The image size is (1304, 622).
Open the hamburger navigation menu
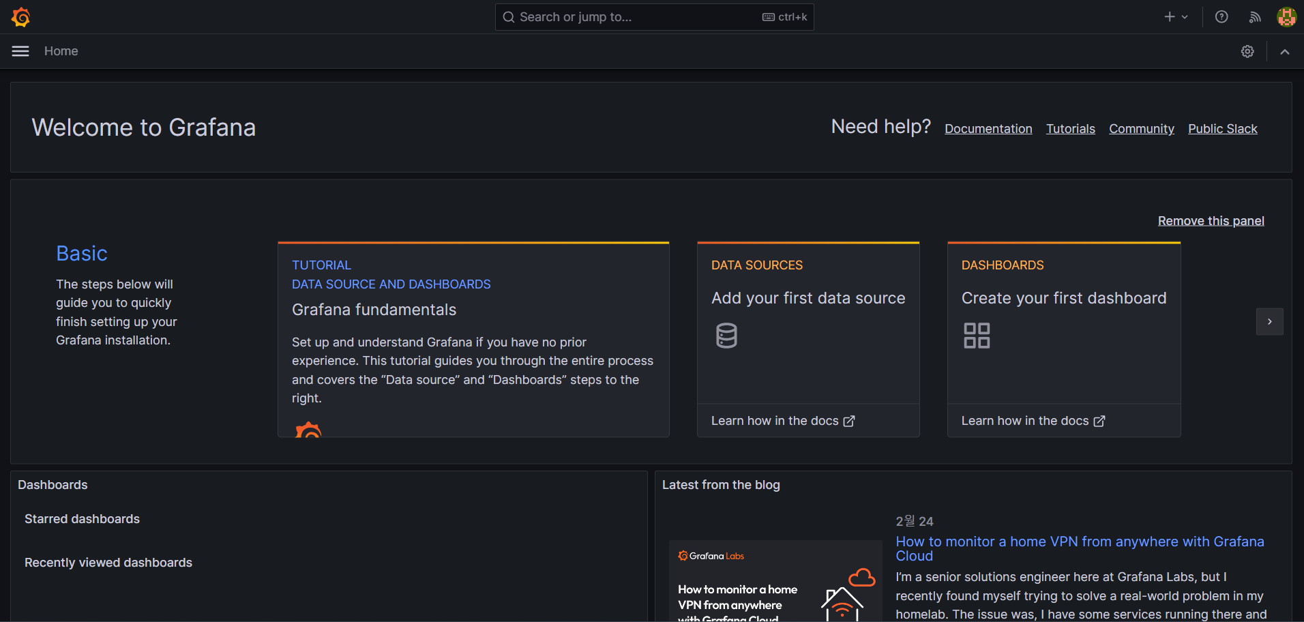[20, 51]
